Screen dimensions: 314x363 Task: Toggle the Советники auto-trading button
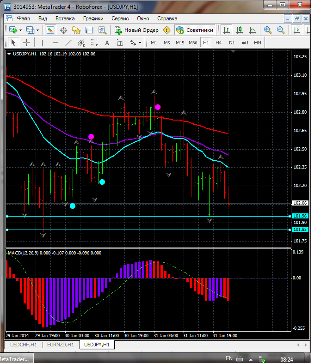coord(195,30)
